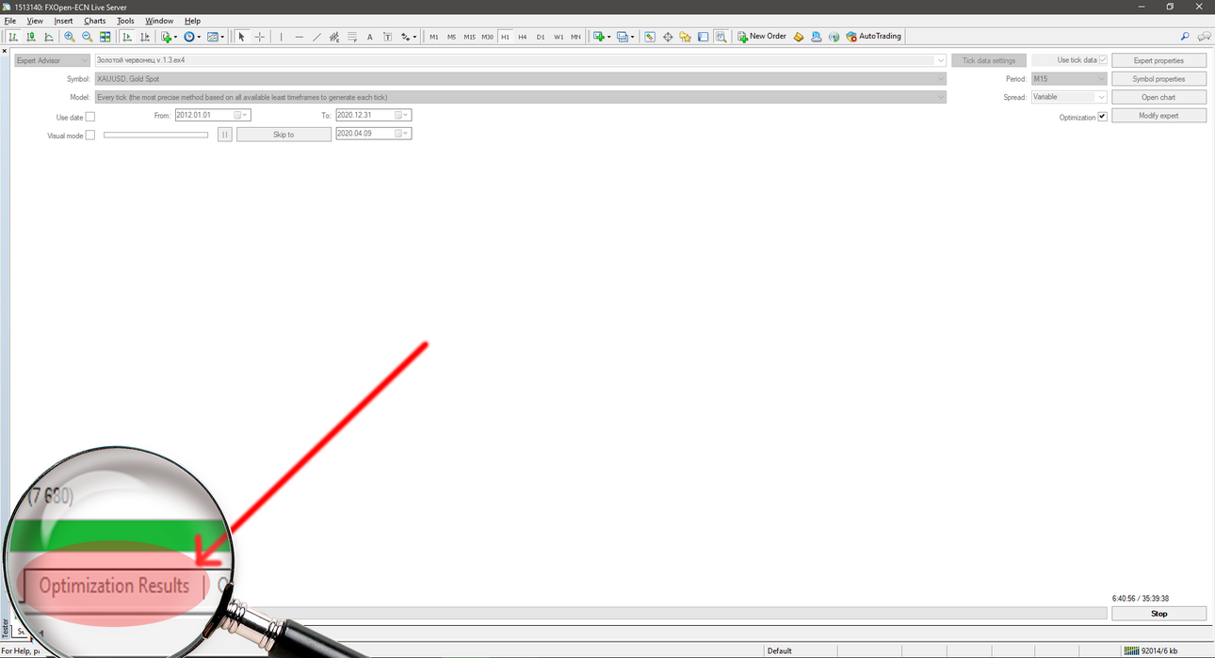The height and width of the screenshot is (658, 1215).
Task: Open the Period M15 dropdown
Action: [1102, 79]
